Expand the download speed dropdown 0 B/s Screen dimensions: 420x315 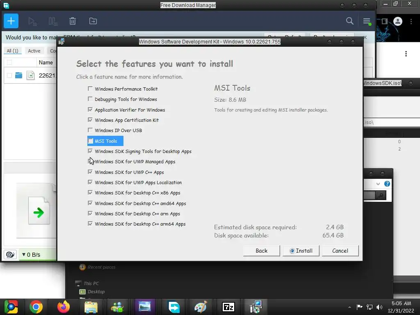coord(31,255)
